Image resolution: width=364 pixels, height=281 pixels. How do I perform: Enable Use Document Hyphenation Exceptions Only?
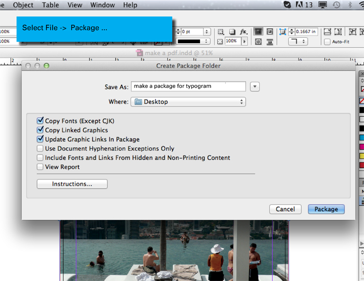[40, 148]
